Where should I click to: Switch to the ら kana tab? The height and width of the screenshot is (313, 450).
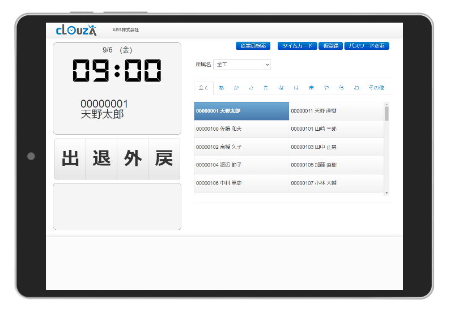click(342, 88)
